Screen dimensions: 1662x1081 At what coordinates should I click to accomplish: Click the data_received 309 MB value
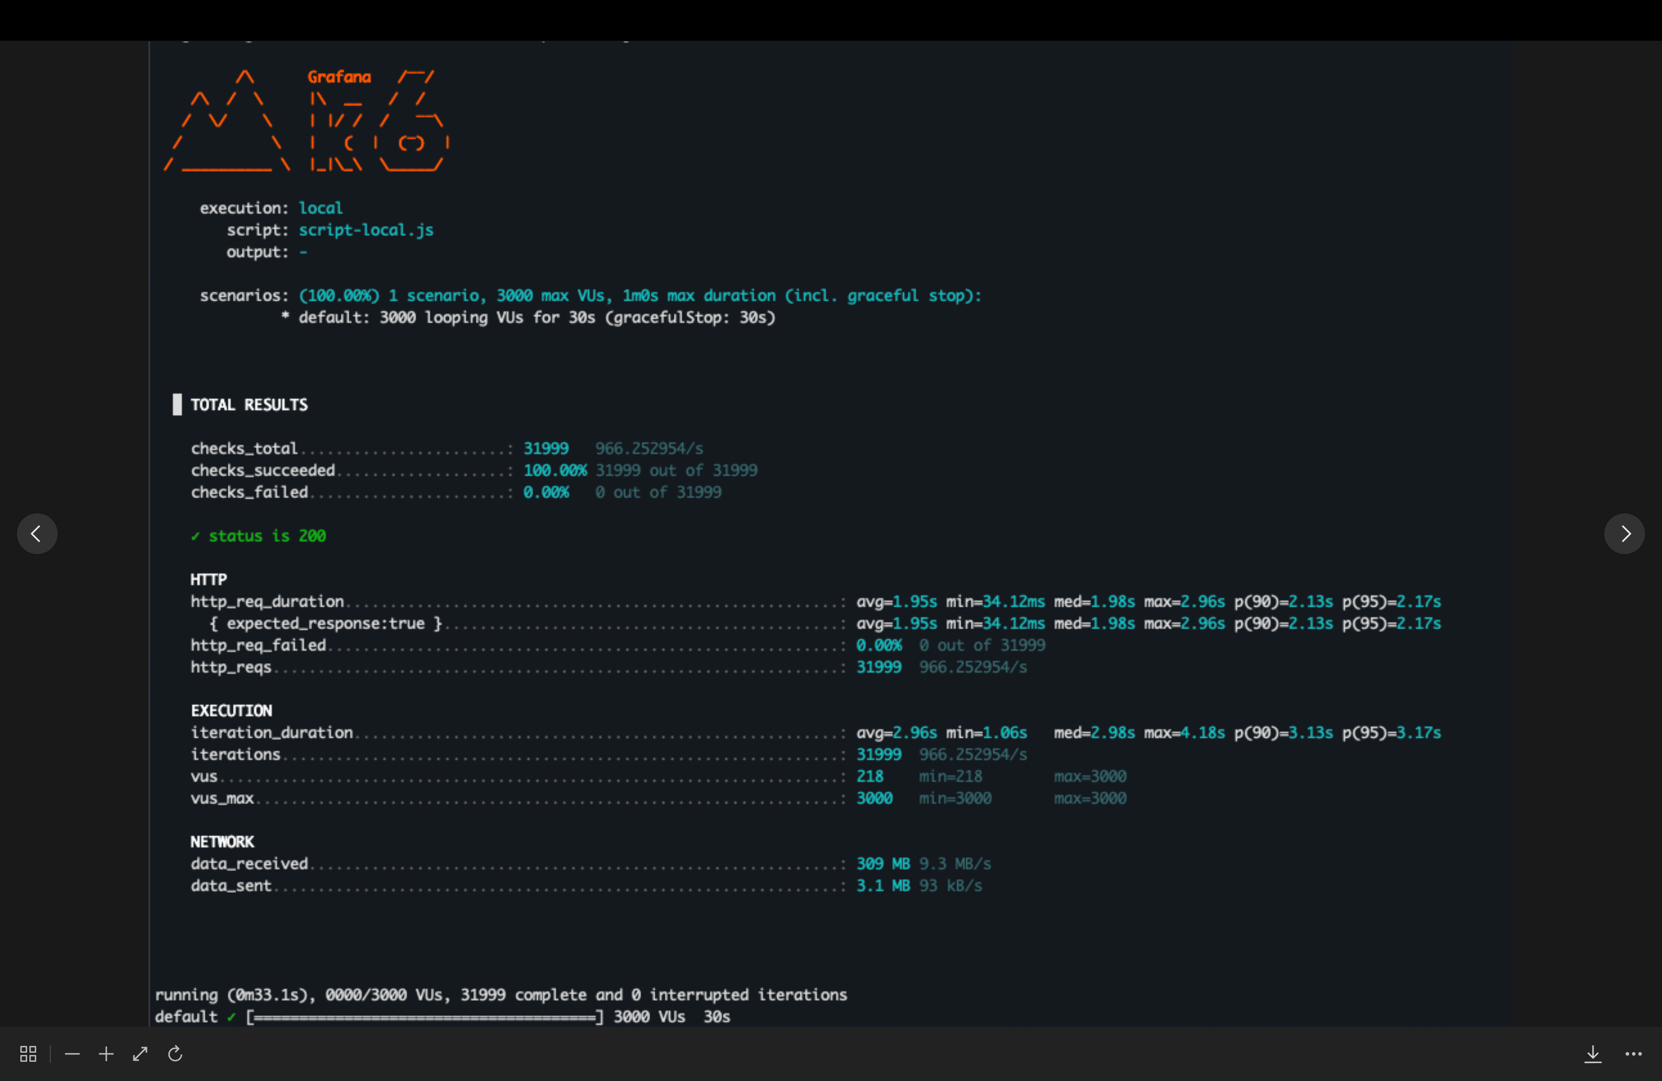(x=882, y=863)
